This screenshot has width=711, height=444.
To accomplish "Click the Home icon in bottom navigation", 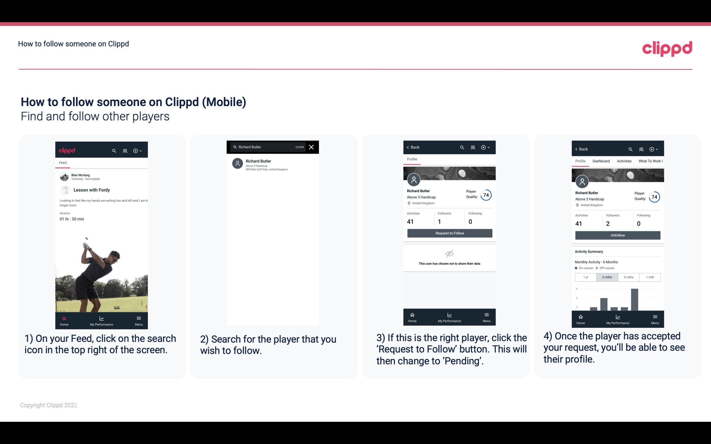I will pyautogui.click(x=64, y=318).
